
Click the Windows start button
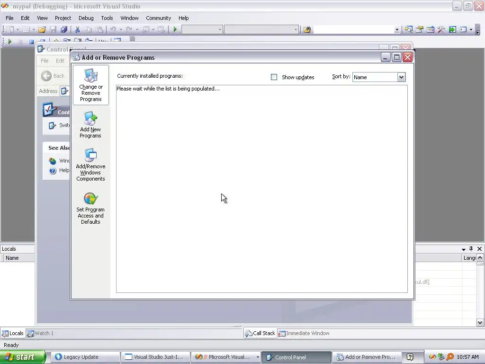point(23,357)
